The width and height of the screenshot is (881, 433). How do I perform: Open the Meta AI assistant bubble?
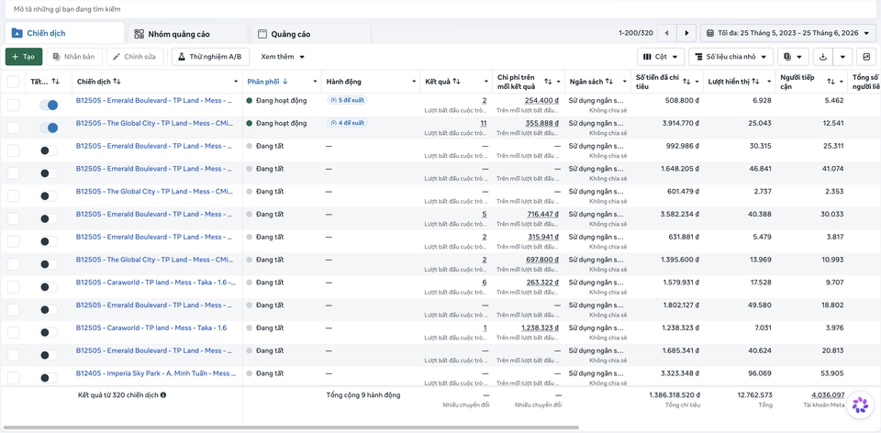click(860, 405)
